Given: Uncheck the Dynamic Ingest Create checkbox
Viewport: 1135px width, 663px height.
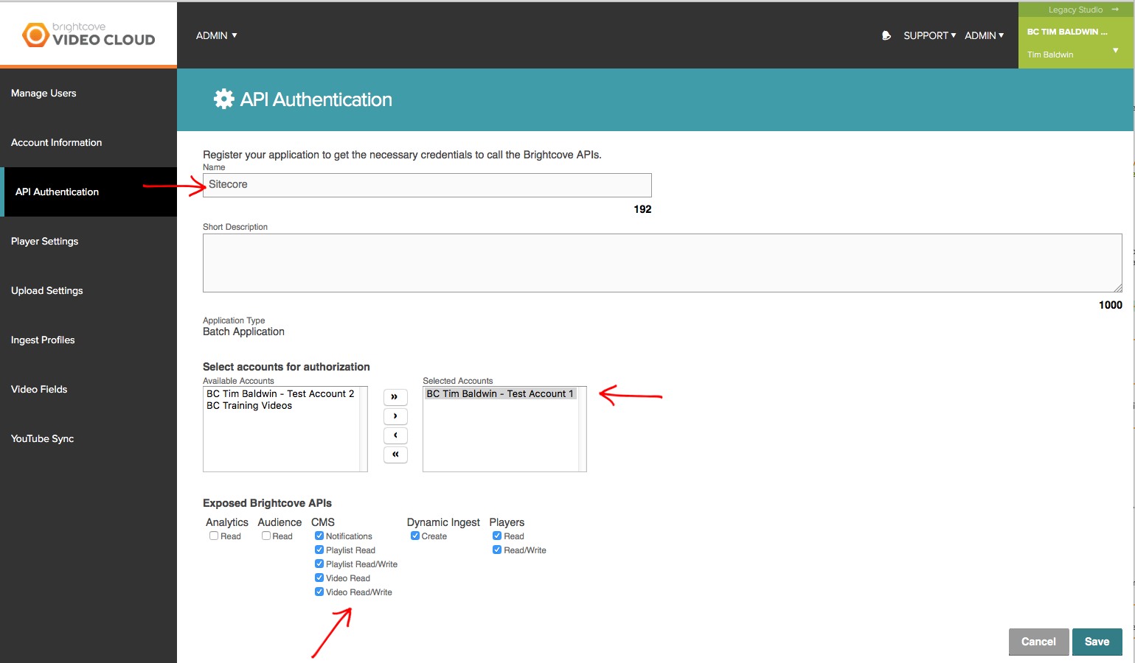Looking at the screenshot, I should coord(415,536).
